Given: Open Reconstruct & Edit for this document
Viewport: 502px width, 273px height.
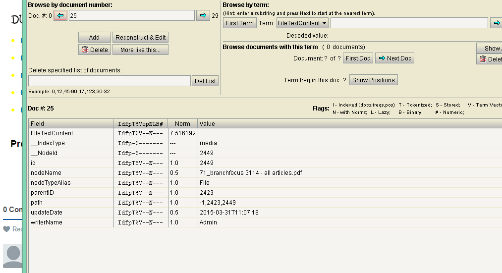Looking at the screenshot, I should pos(141,38).
